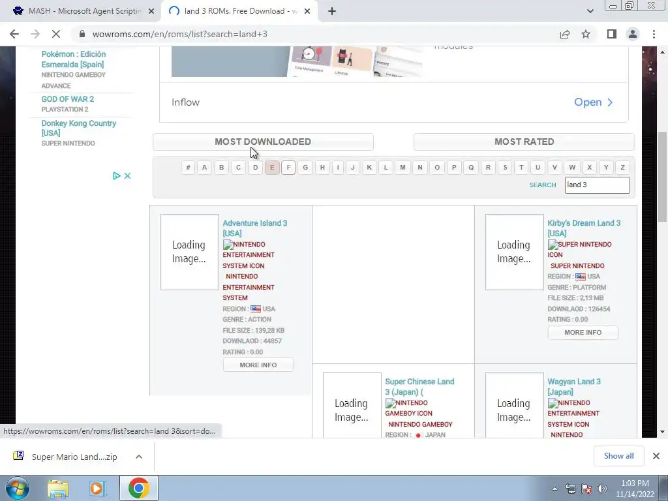Expand the download item options chevron
Screen dimensions: 668x501
pyautogui.click(x=138, y=457)
